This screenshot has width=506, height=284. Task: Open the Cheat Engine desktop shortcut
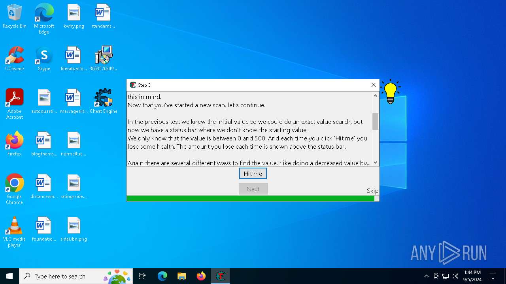coord(103,101)
